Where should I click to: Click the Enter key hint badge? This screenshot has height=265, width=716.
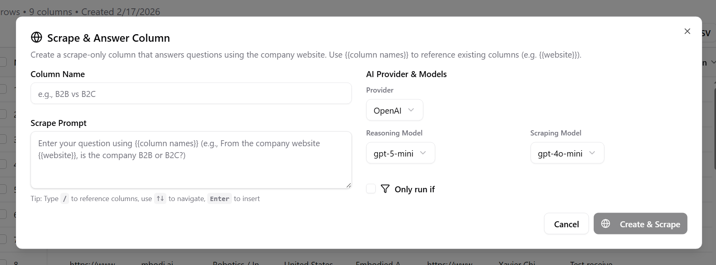coord(220,199)
